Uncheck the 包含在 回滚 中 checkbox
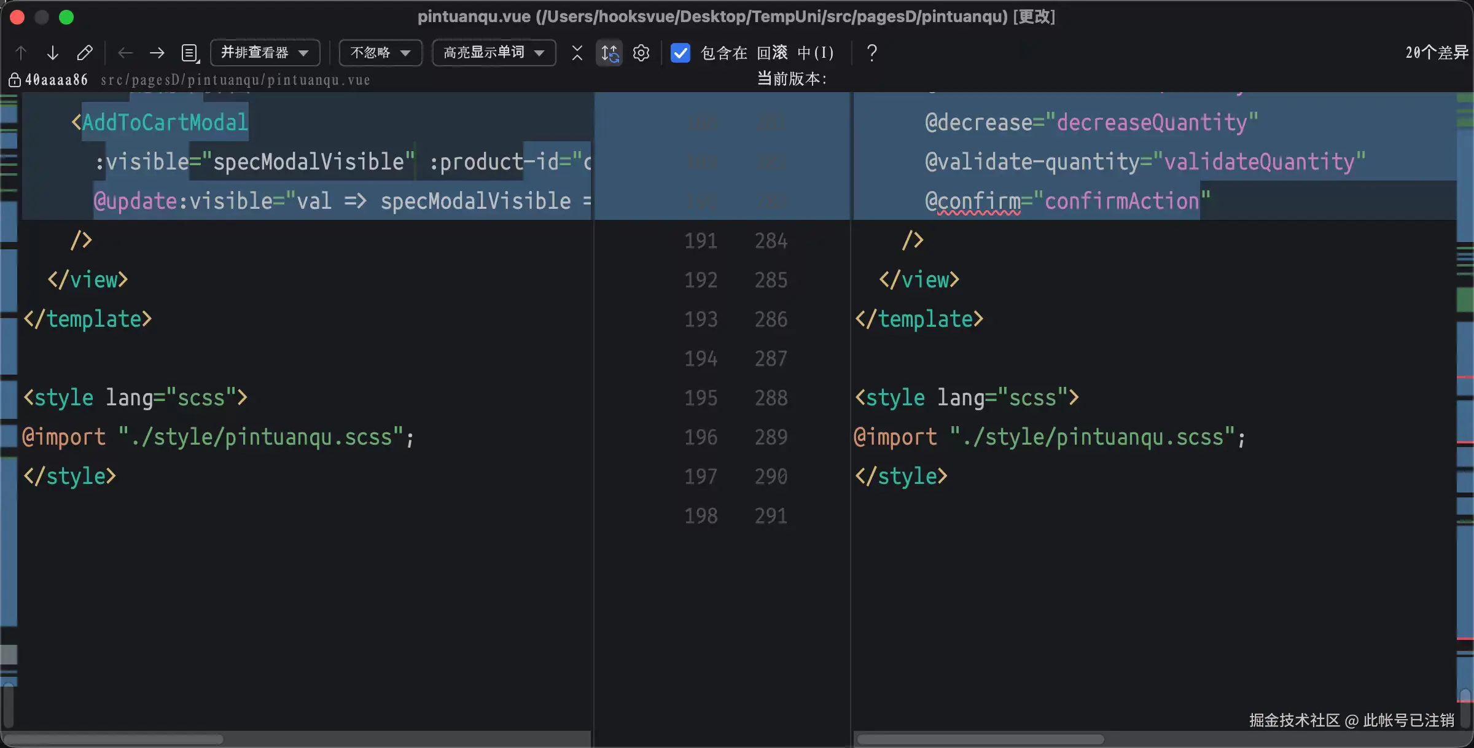1474x748 pixels. pos(680,53)
